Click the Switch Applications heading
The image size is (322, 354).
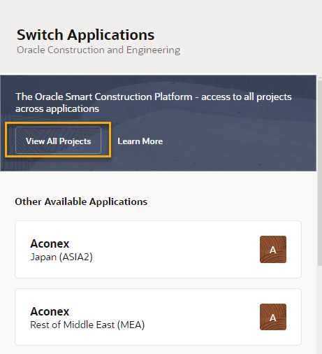click(x=85, y=35)
